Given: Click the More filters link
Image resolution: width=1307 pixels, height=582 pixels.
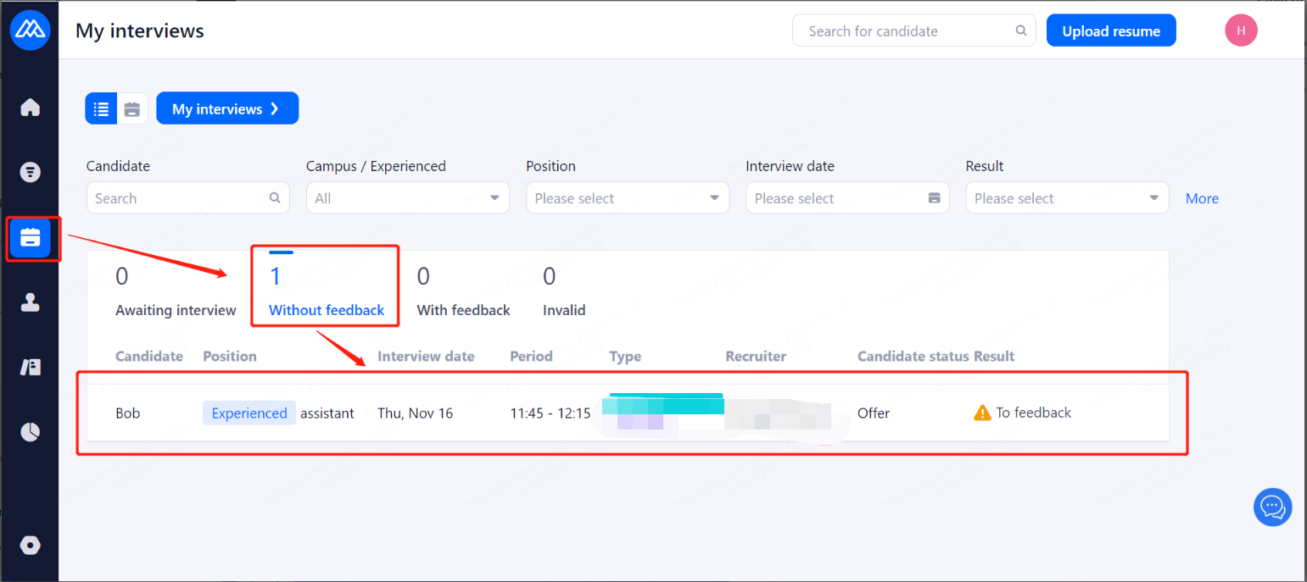Looking at the screenshot, I should tap(1202, 198).
